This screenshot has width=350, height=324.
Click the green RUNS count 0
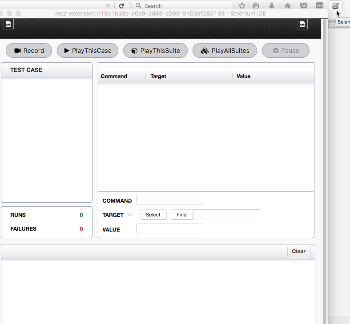tap(81, 215)
